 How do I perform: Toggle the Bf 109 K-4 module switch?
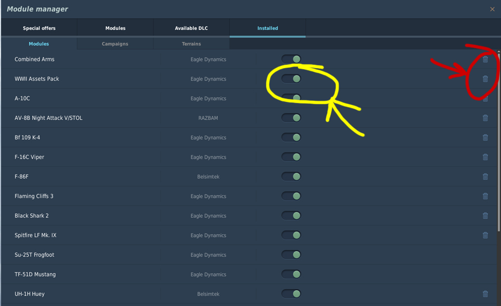click(291, 137)
